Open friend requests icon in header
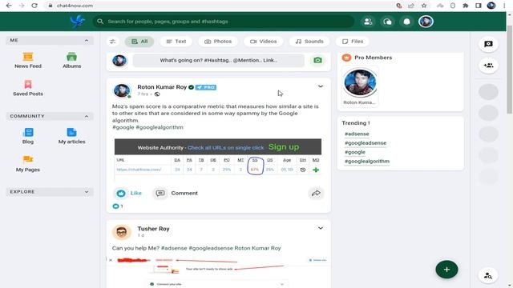Screen dimensions: 513x288 (368, 22)
